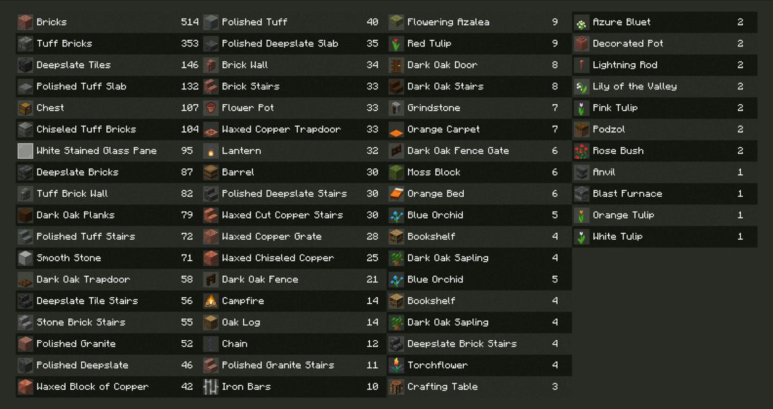Select the Azure Bluet icon
This screenshot has height=409, width=773.
(x=582, y=23)
